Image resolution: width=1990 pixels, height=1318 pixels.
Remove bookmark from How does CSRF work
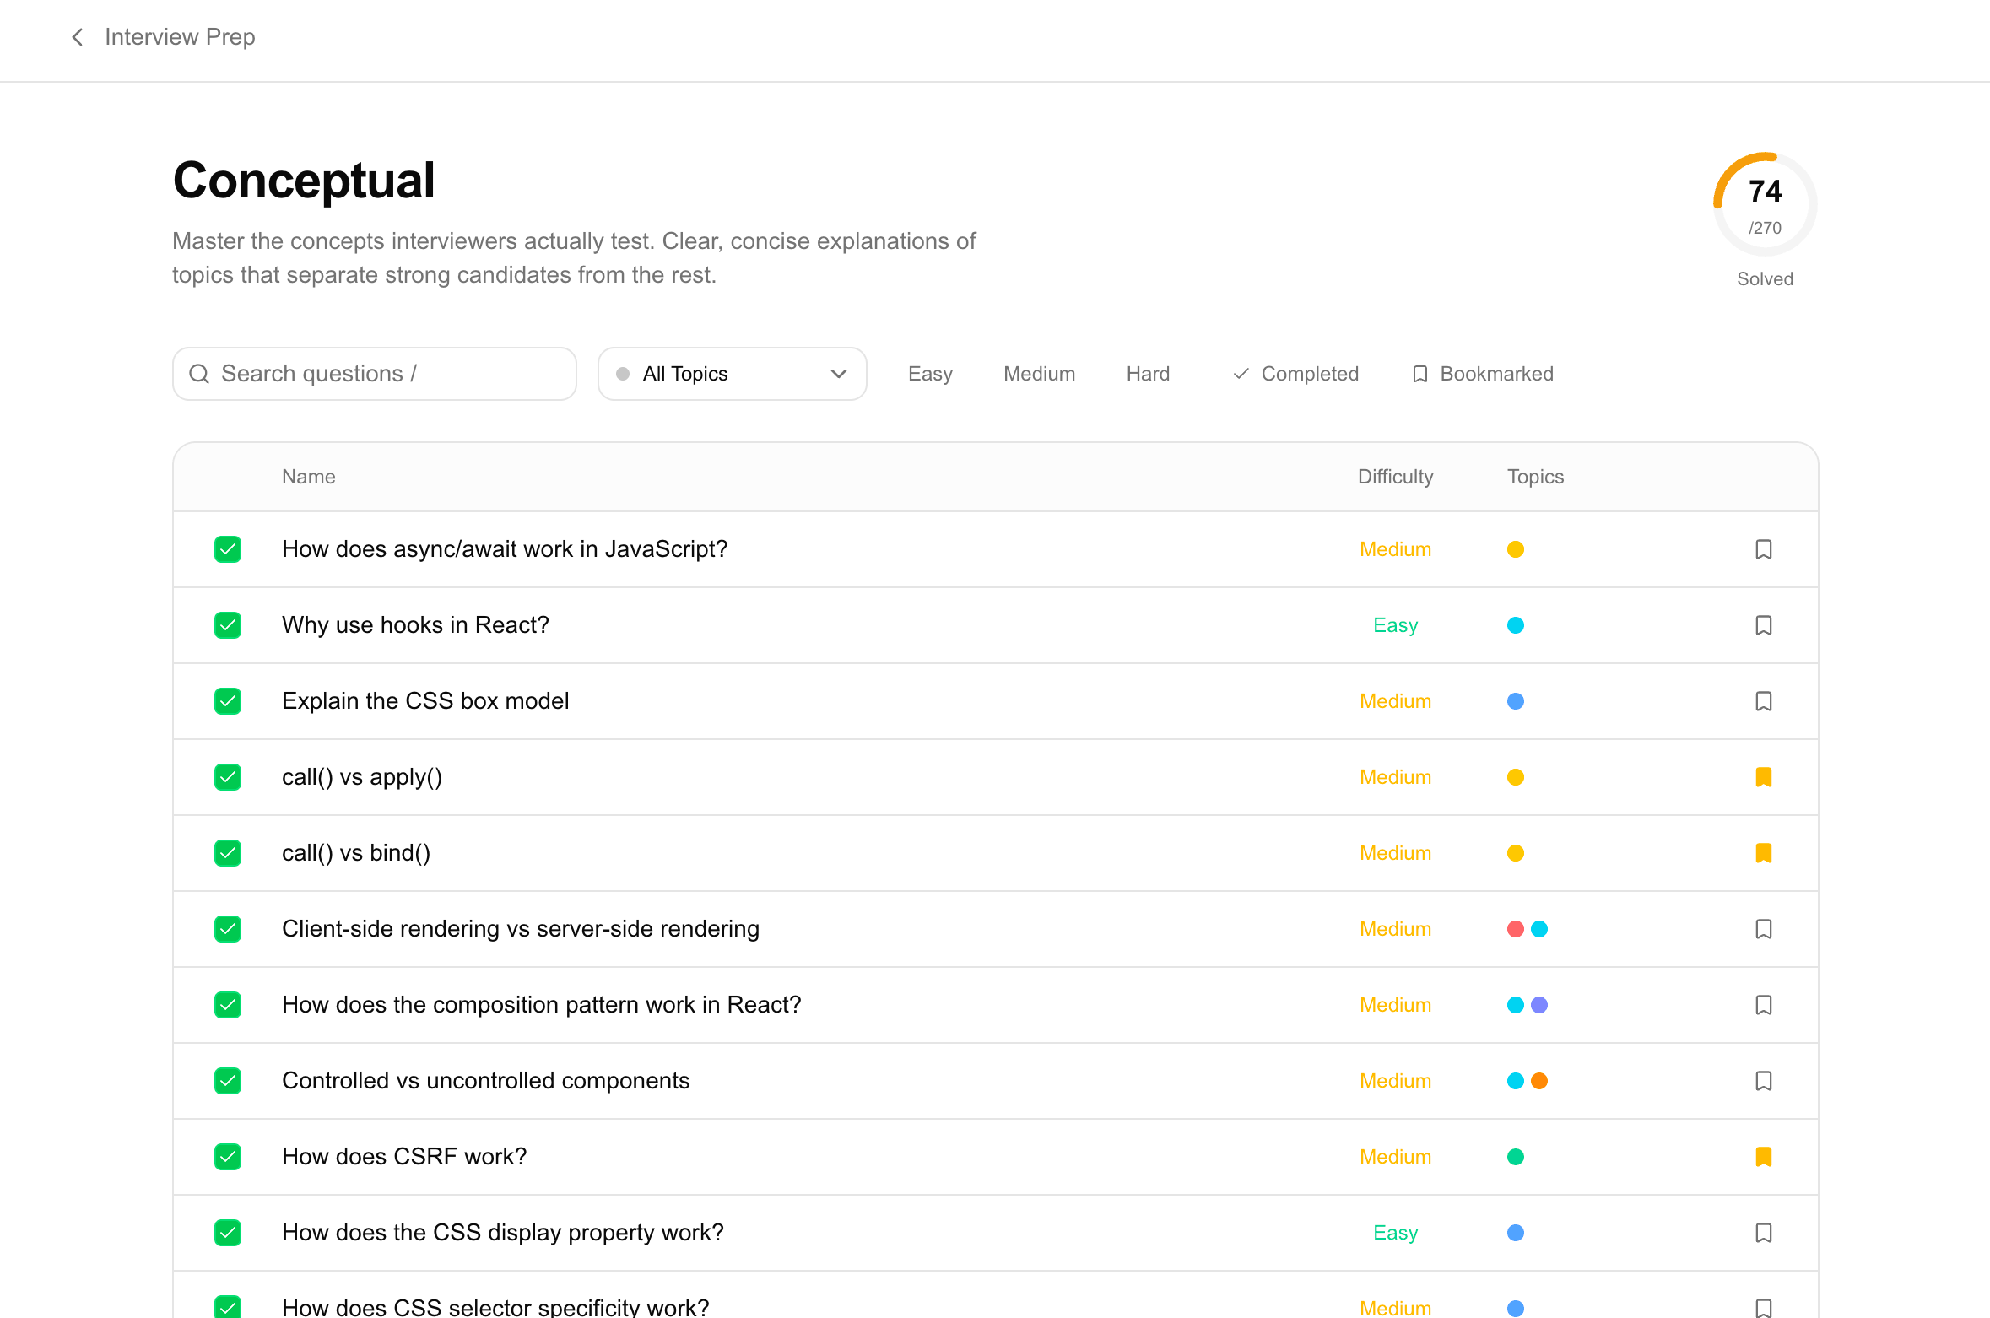pos(1763,1157)
